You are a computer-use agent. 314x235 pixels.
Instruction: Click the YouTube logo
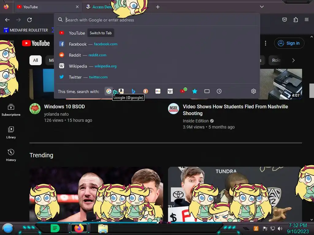click(36, 43)
